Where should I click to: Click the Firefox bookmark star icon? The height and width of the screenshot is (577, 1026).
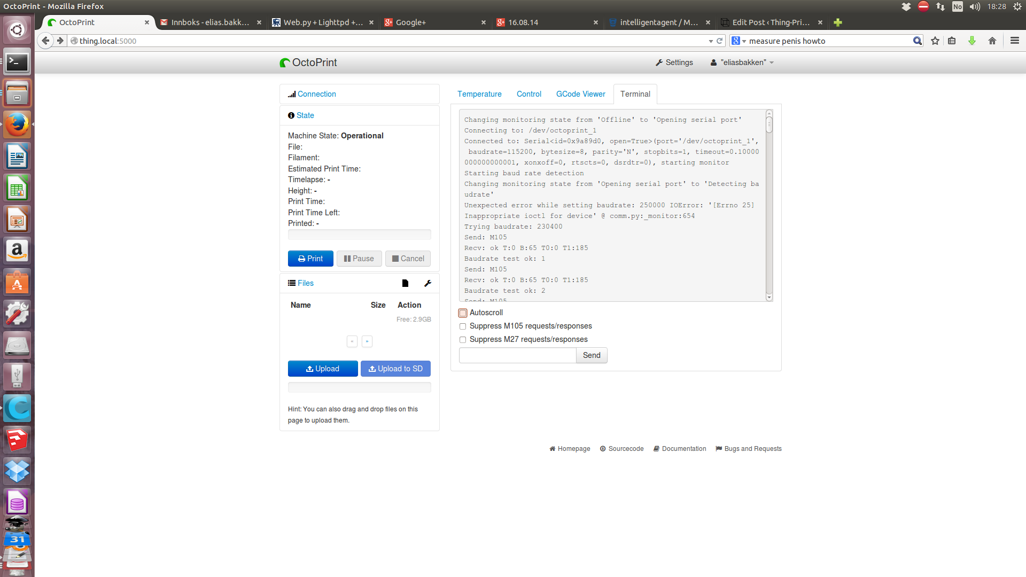(x=935, y=41)
